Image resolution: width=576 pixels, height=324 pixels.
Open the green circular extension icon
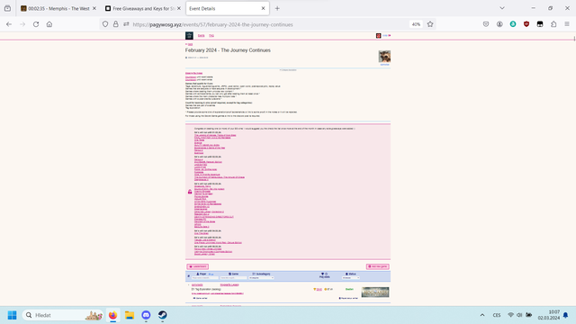pos(513,24)
